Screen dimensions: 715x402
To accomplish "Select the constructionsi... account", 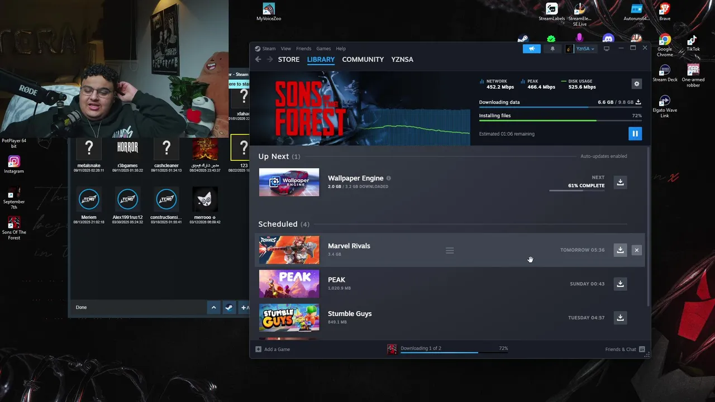I will point(166,206).
